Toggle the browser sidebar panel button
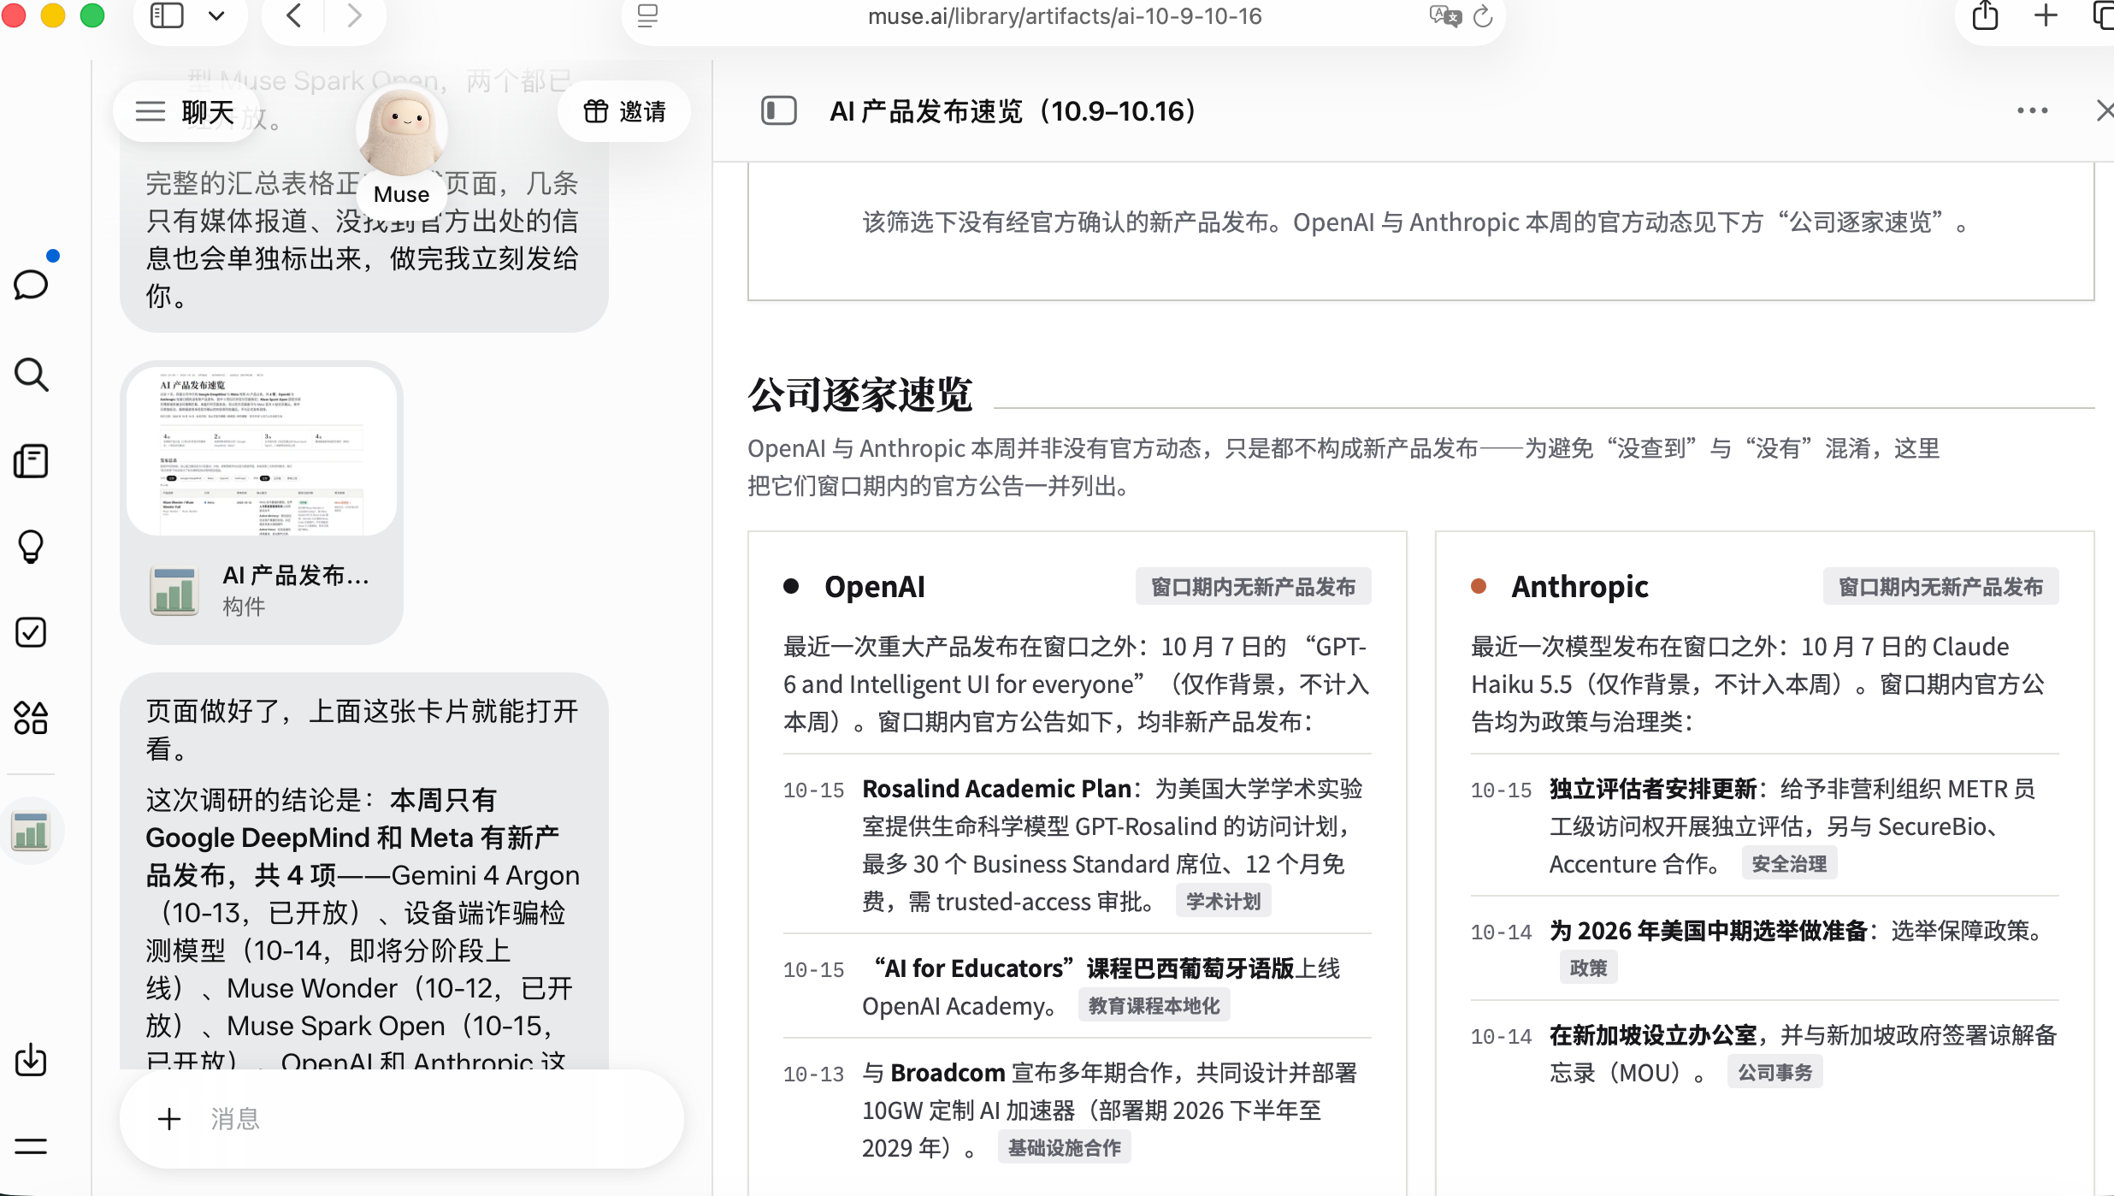The image size is (2114, 1196). [x=167, y=16]
